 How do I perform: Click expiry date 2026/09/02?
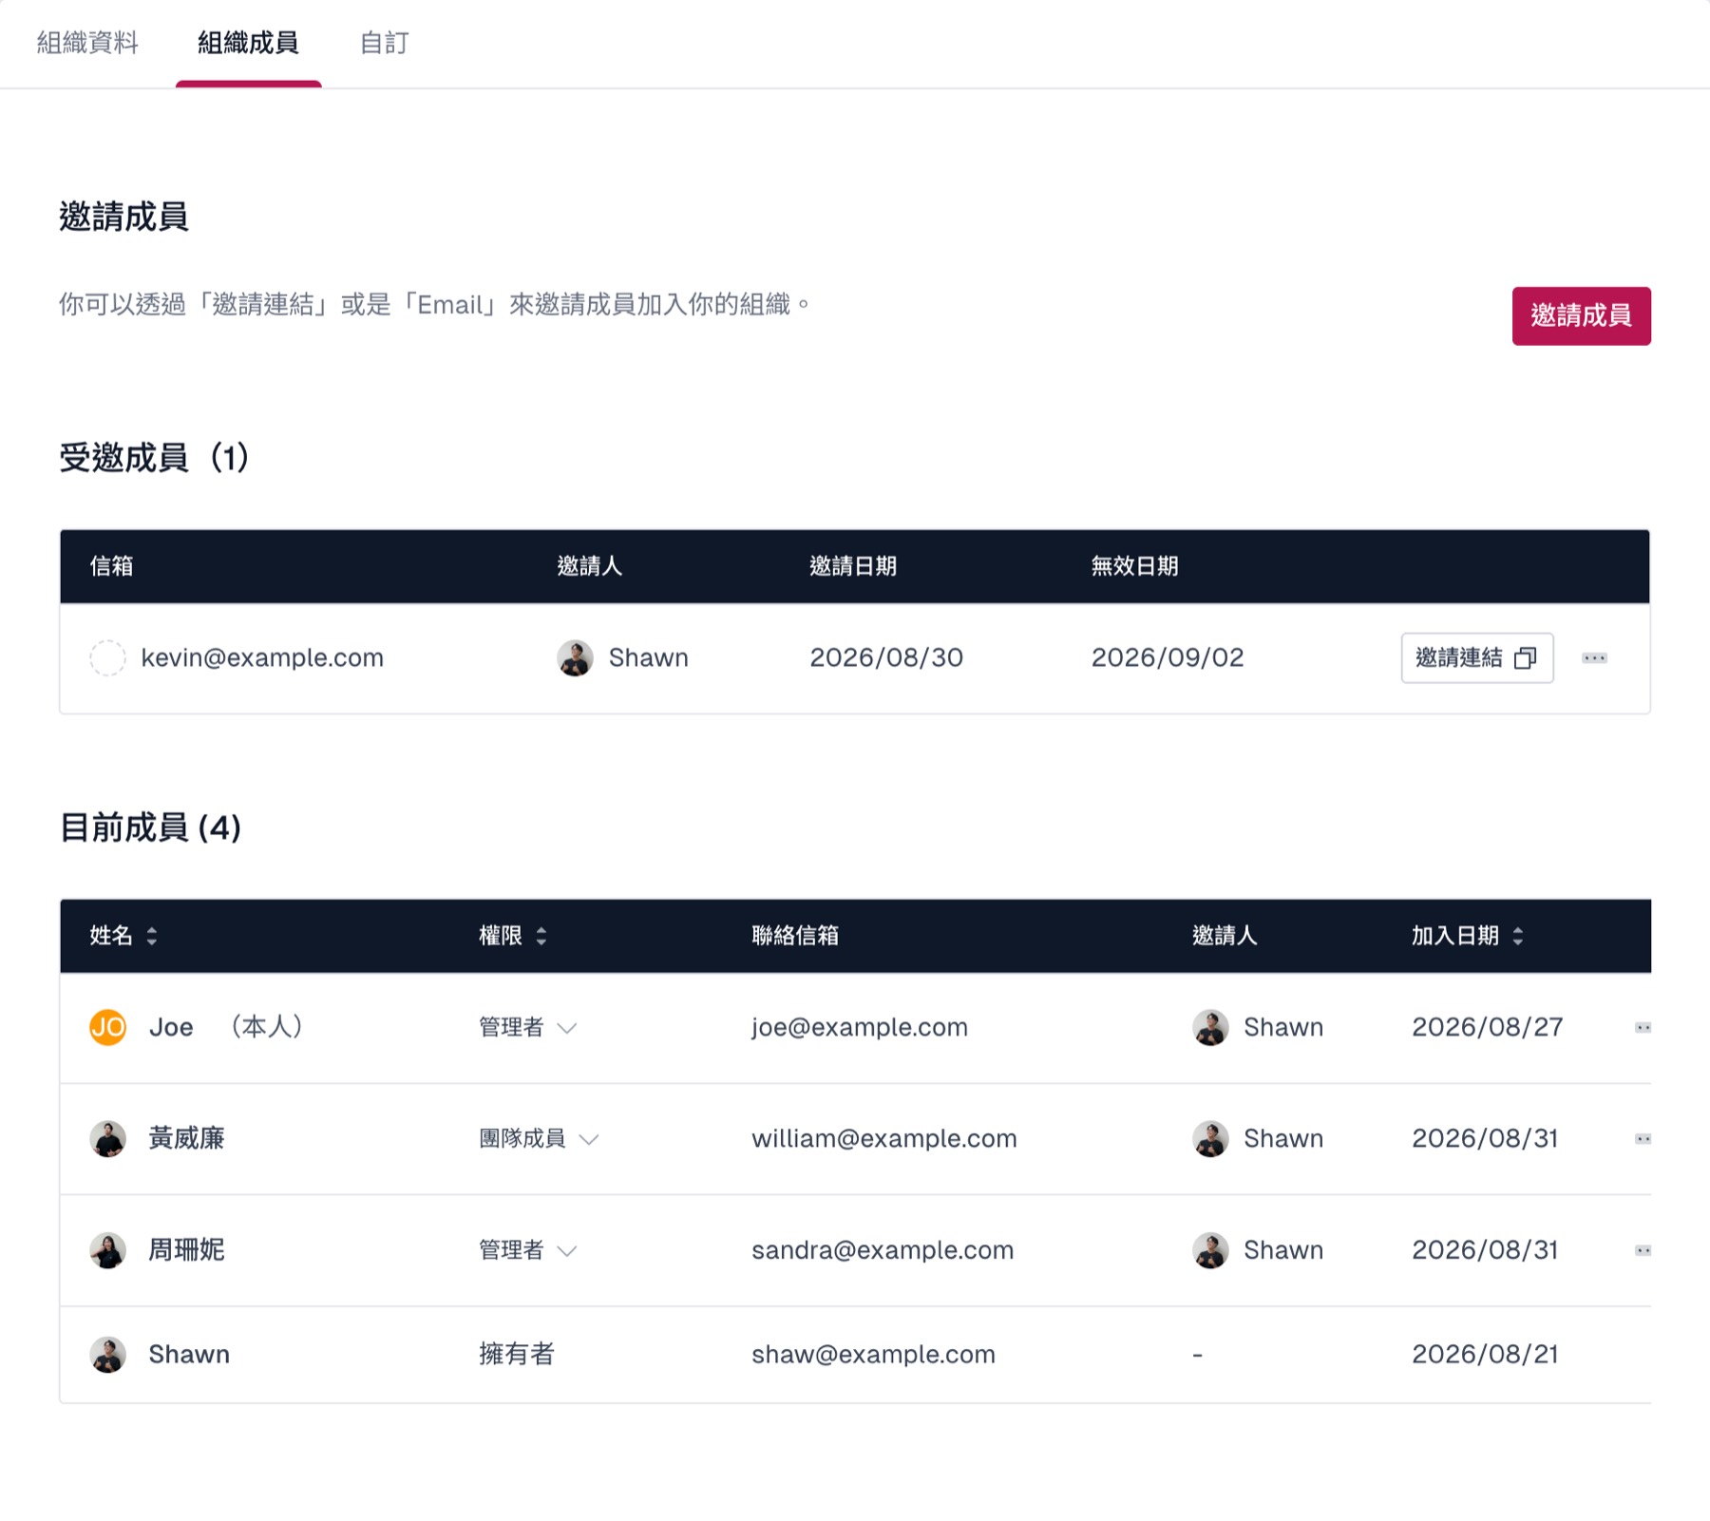(1168, 657)
